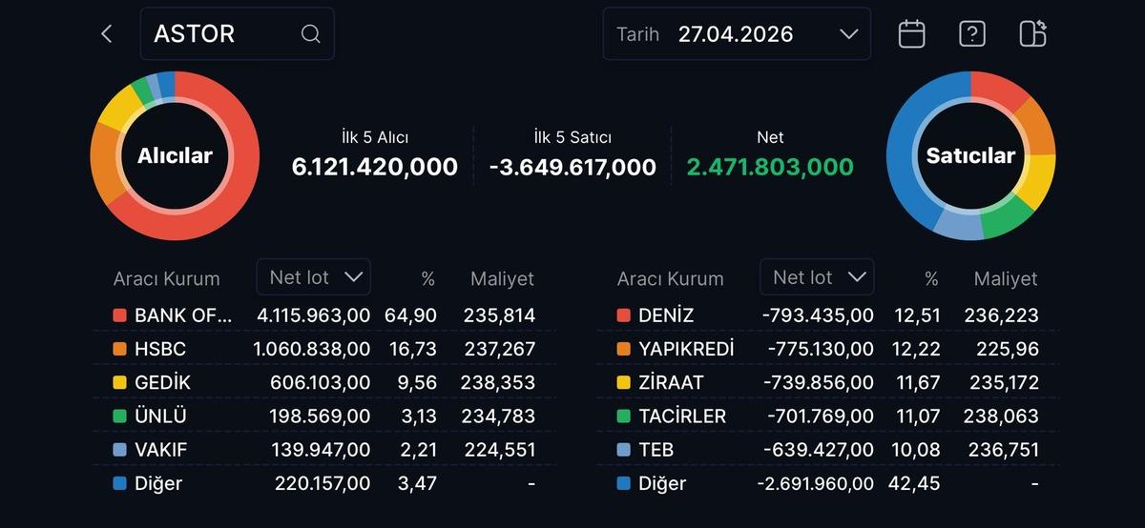Click the back arrow icon
The width and height of the screenshot is (1145, 528).
point(106,34)
